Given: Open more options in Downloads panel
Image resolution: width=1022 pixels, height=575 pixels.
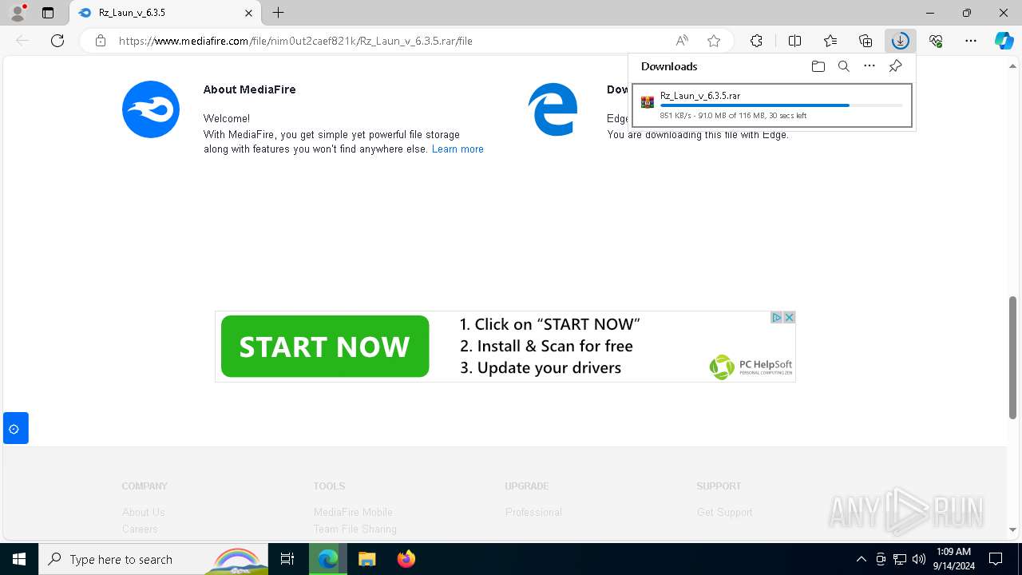Looking at the screenshot, I should tap(869, 66).
